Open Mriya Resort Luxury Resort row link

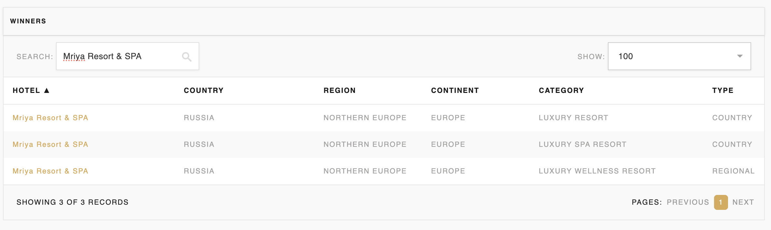click(x=50, y=118)
